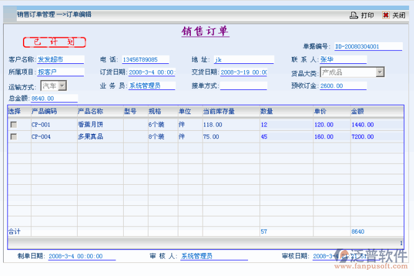Click the red X close icon
Image resolution: width=414 pixels, height=276 pixels.
click(x=385, y=15)
